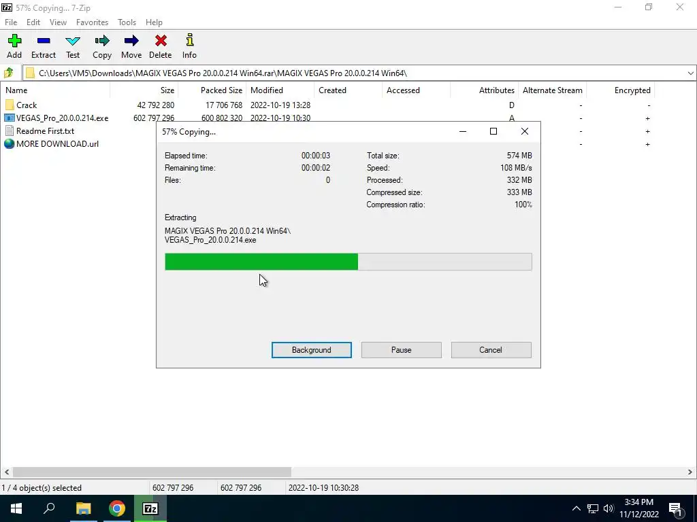697x522 pixels.
Task: Sort by the Encrypted column header
Action: click(621, 90)
